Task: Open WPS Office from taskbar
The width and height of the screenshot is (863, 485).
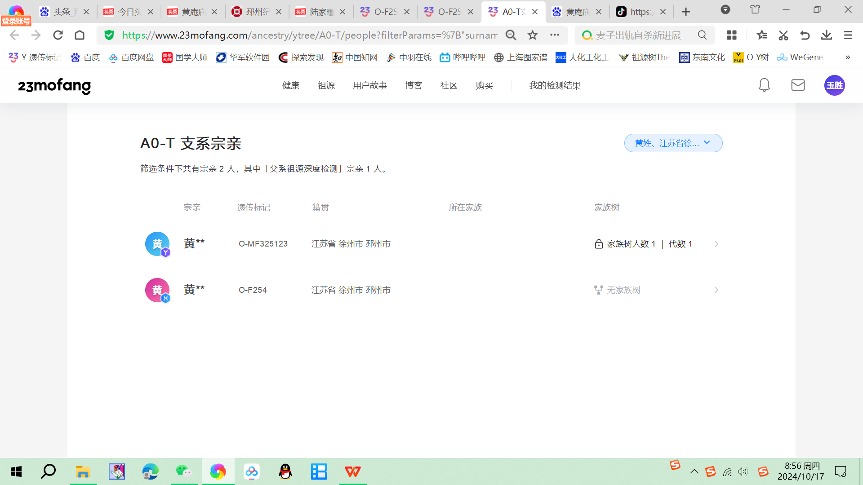Action: [x=353, y=472]
